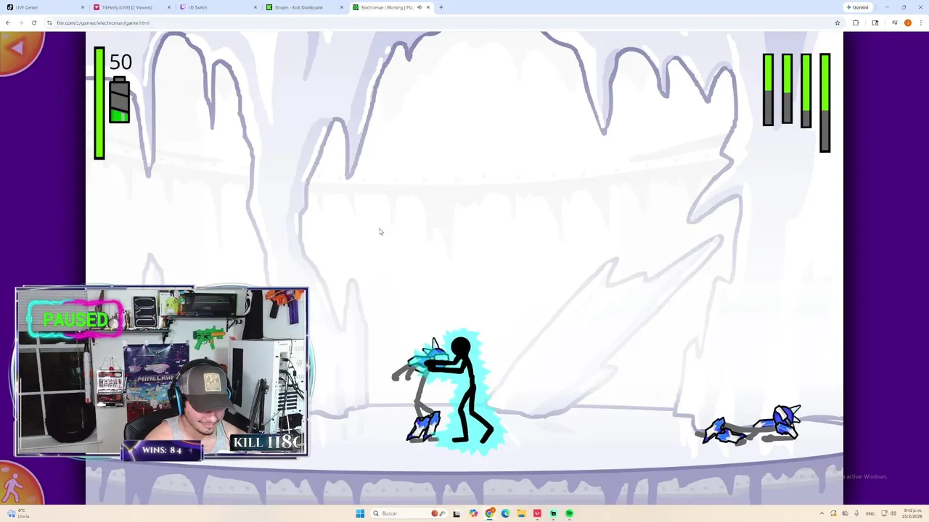Open the browser extensions menu
This screenshot has height=522, width=929.
click(x=856, y=22)
